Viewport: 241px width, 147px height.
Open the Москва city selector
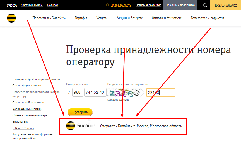tap(12, 5)
